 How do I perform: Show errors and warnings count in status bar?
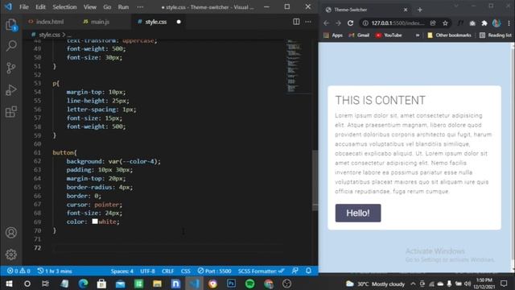pyautogui.click(x=19, y=271)
